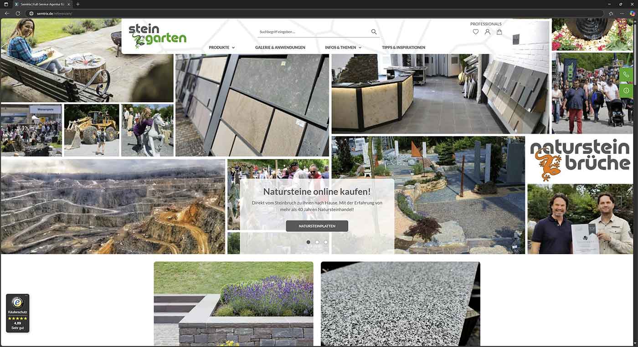The image size is (638, 347).
Task: Click the browser back arrow
Action: [x=6, y=13]
